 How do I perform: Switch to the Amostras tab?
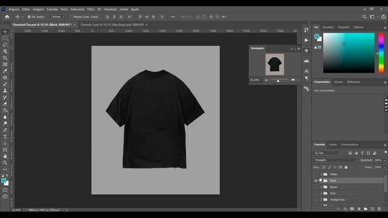[328, 27]
